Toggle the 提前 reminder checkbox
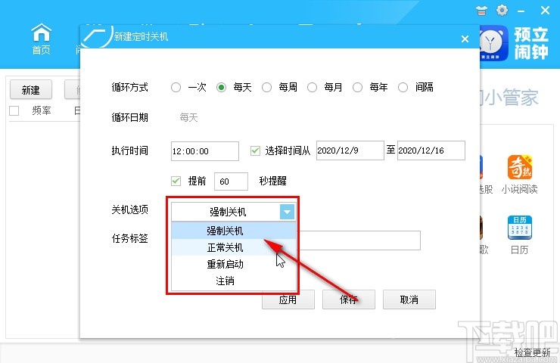The height and width of the screenshot is (363, 560). (x=176, y=181)
